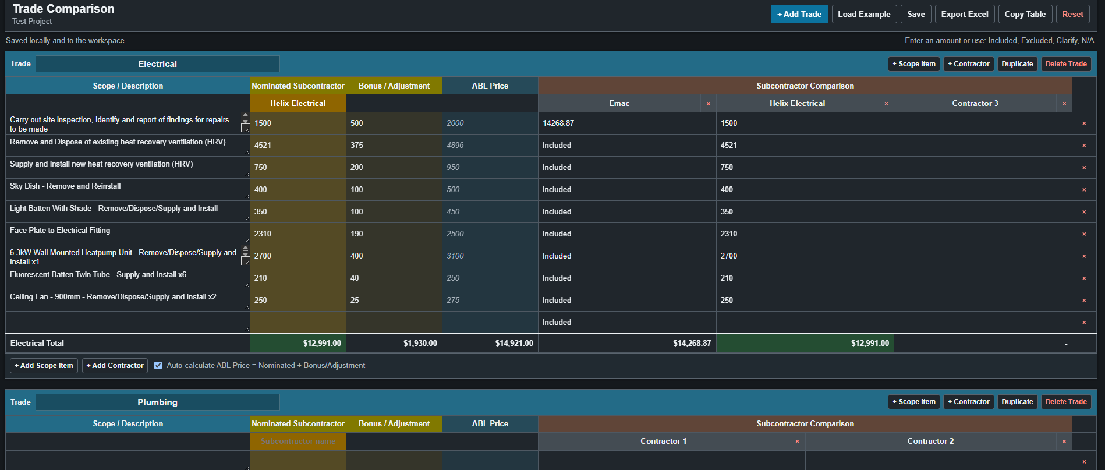This screenshot has height=470, width=1105.
Task: Edit the 'Fluorescent Batten Twin Tube' description
Action: click(127, 278)
